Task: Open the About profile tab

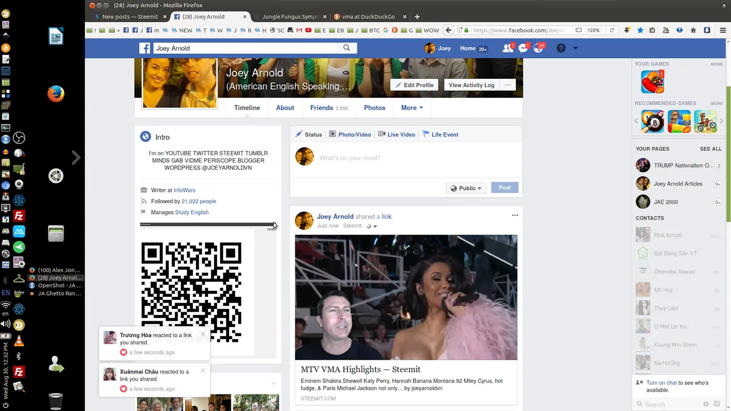Action: coord(285,107)
